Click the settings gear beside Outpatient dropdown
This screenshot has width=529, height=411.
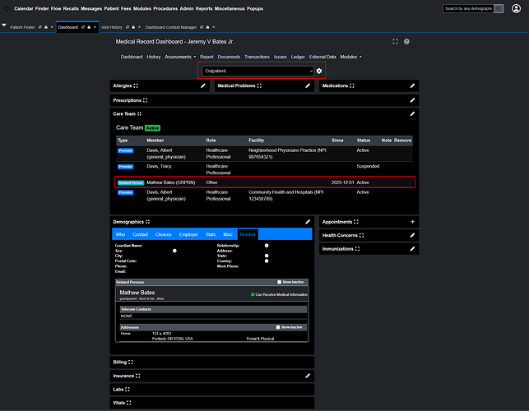[319, 72]
